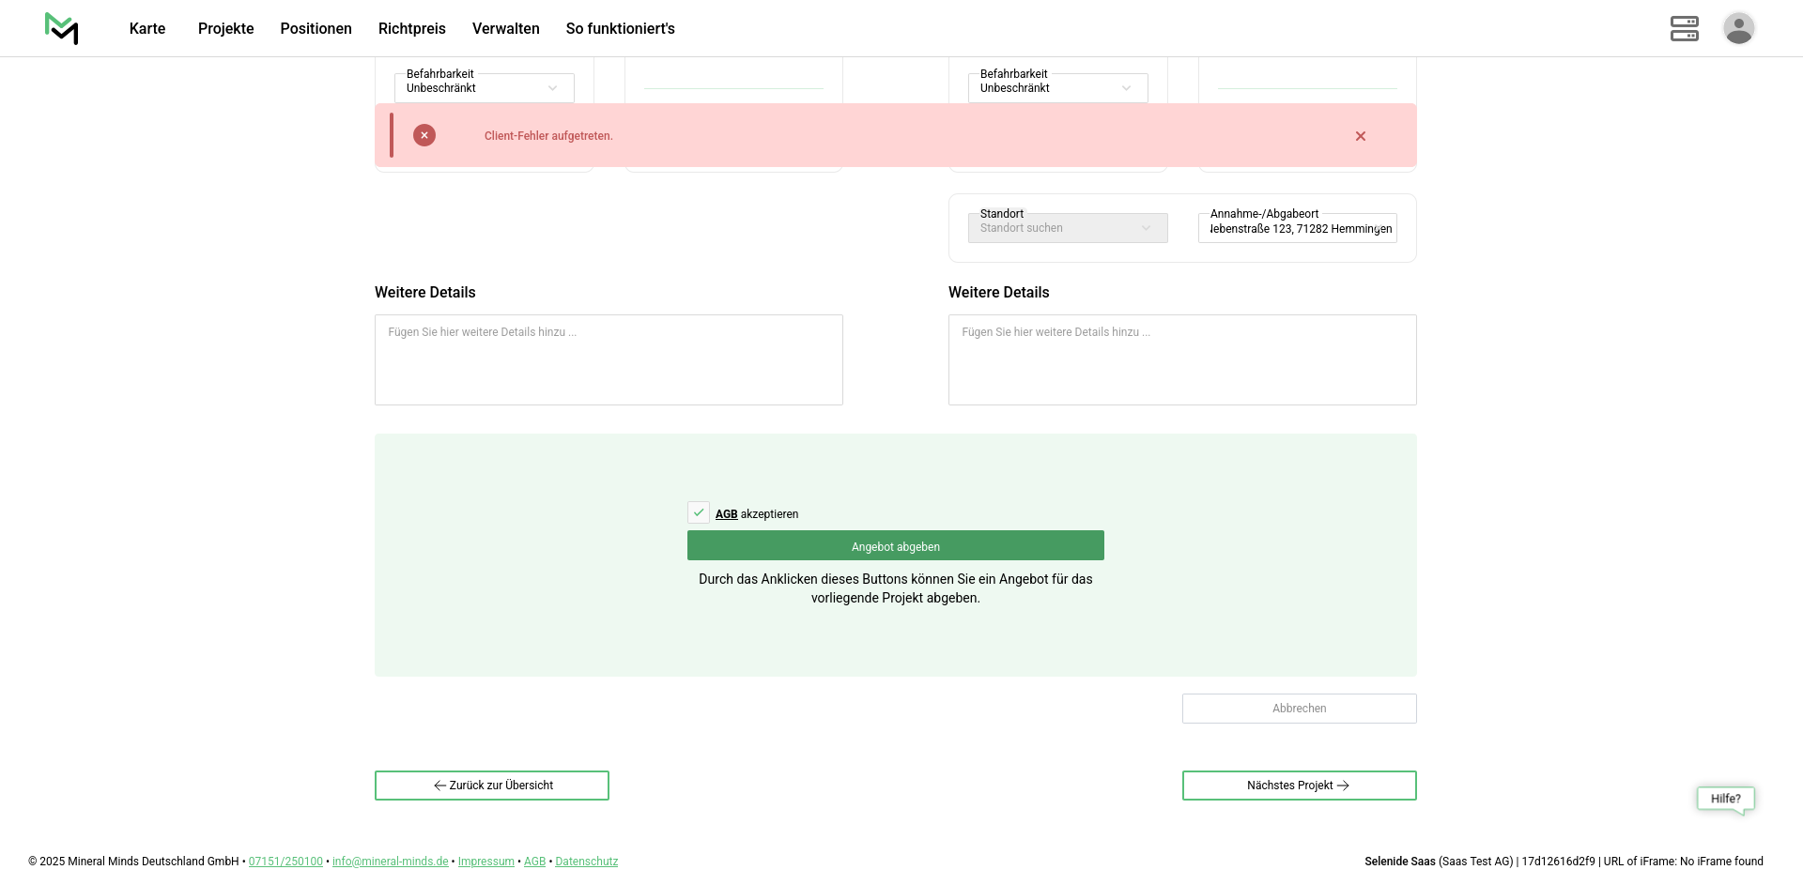
Task: Open the server stack icon in header
Action: click(1684, 28)
